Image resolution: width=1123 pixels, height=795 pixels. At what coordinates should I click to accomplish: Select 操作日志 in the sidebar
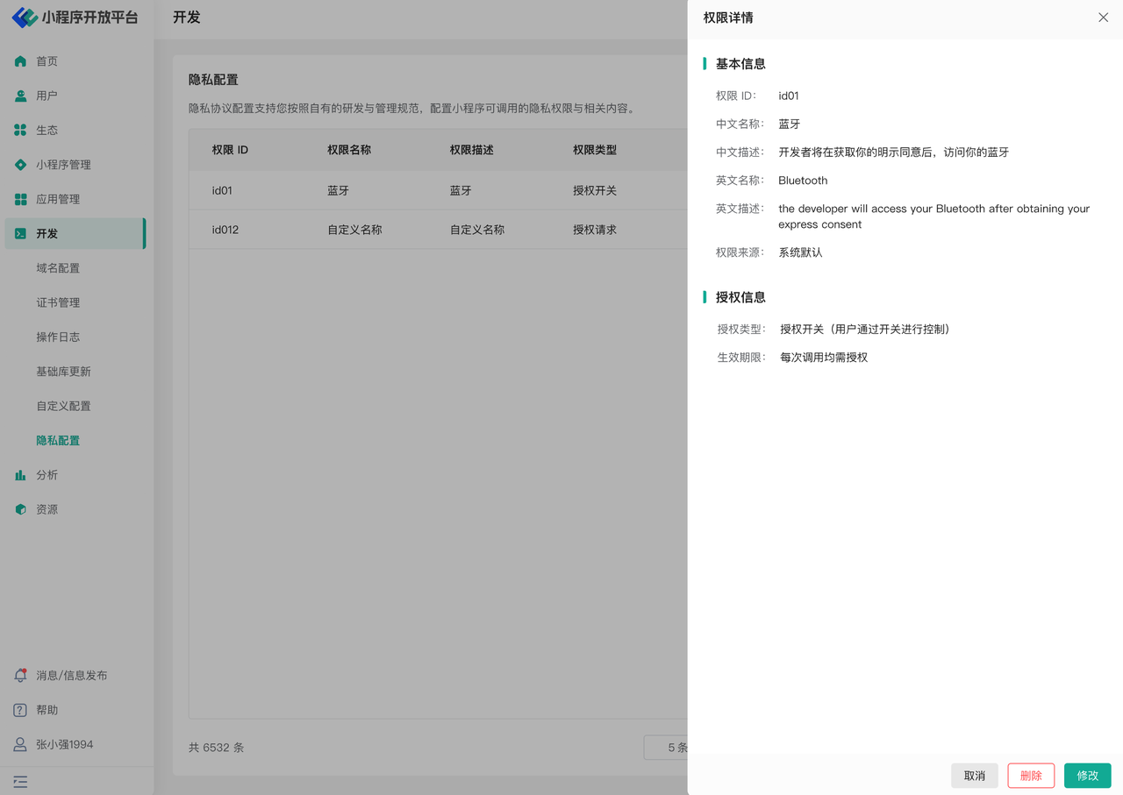(58, 337)
